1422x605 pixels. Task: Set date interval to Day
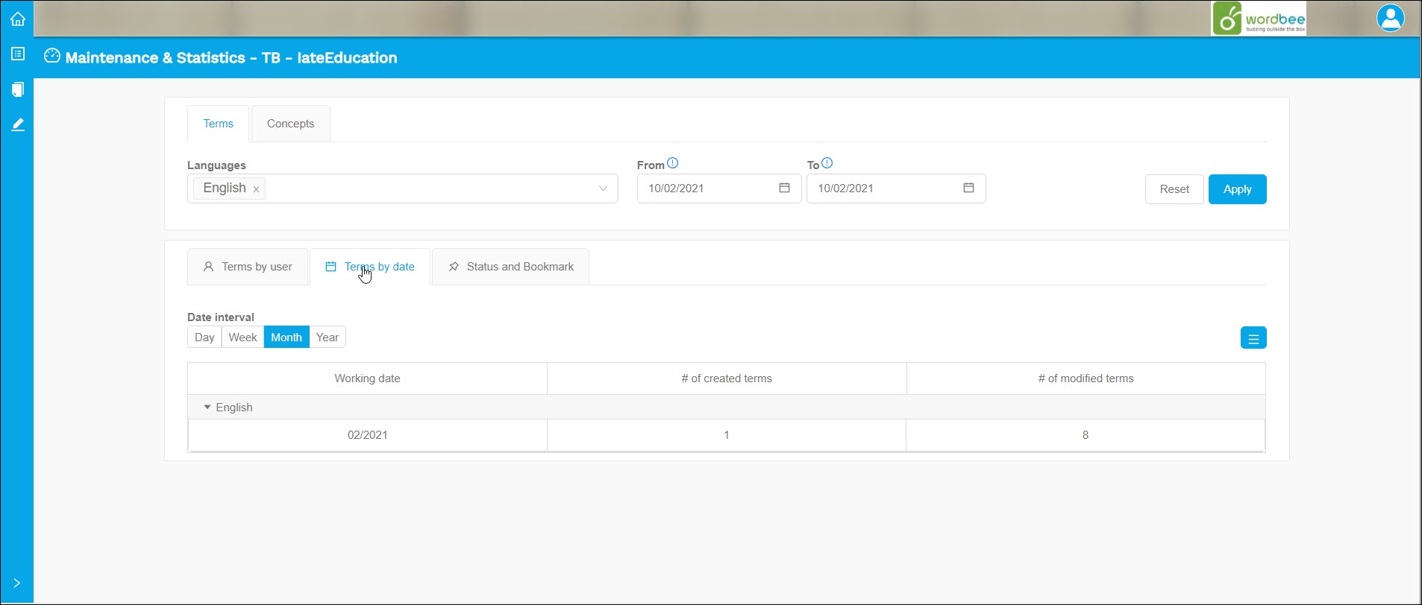(x=204, y=338)
